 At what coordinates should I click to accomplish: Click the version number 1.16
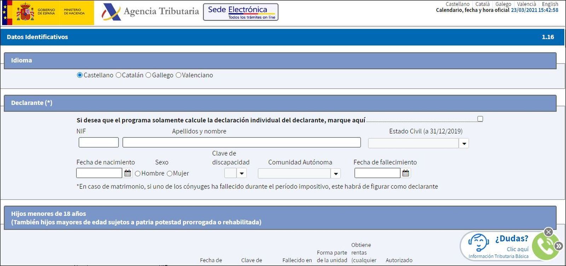point(548,37)
